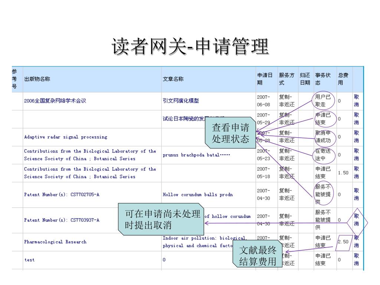The image size is (380, 285).
Task: Open article prunus brachpoda batal
Action: click(196, 155)
